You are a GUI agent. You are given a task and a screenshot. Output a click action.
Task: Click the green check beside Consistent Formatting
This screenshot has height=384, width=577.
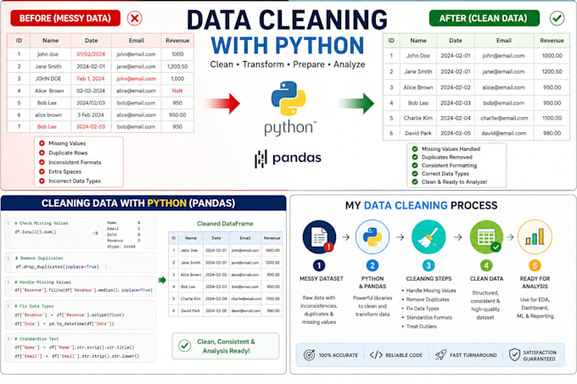pos(415,165)
